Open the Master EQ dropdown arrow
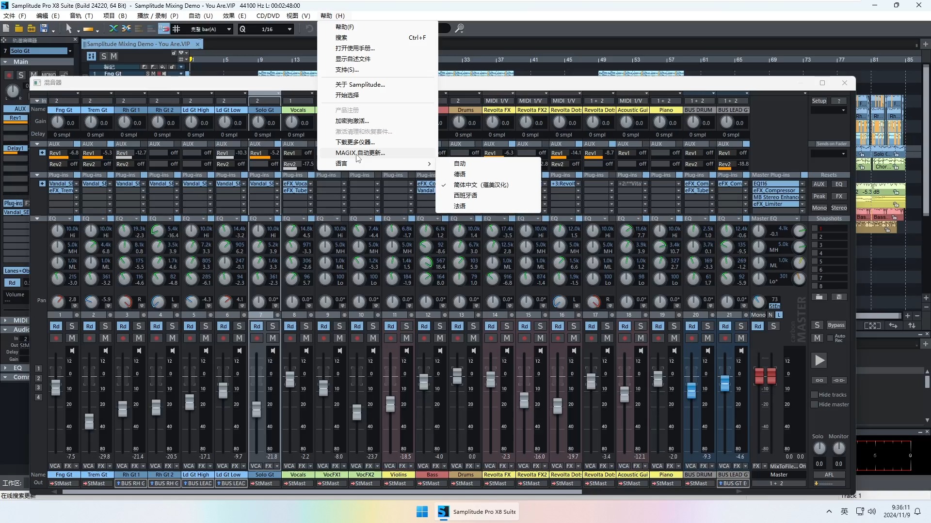Viewport: 931px width, 523px height. coord(797,219)
